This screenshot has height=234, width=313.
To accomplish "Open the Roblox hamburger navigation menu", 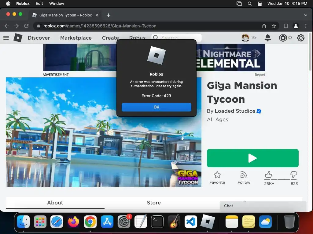I will pos(6,37).
